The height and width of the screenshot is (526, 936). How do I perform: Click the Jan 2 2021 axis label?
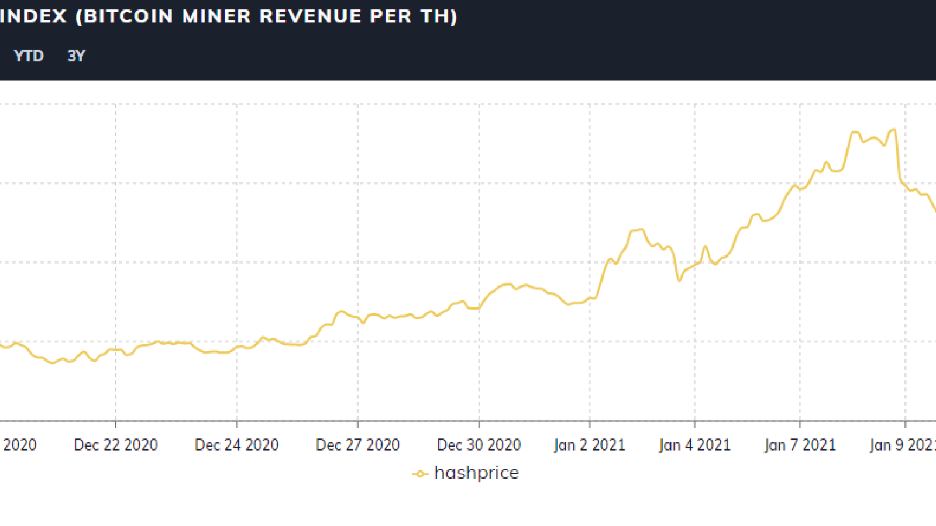click(x=590, y=445)
